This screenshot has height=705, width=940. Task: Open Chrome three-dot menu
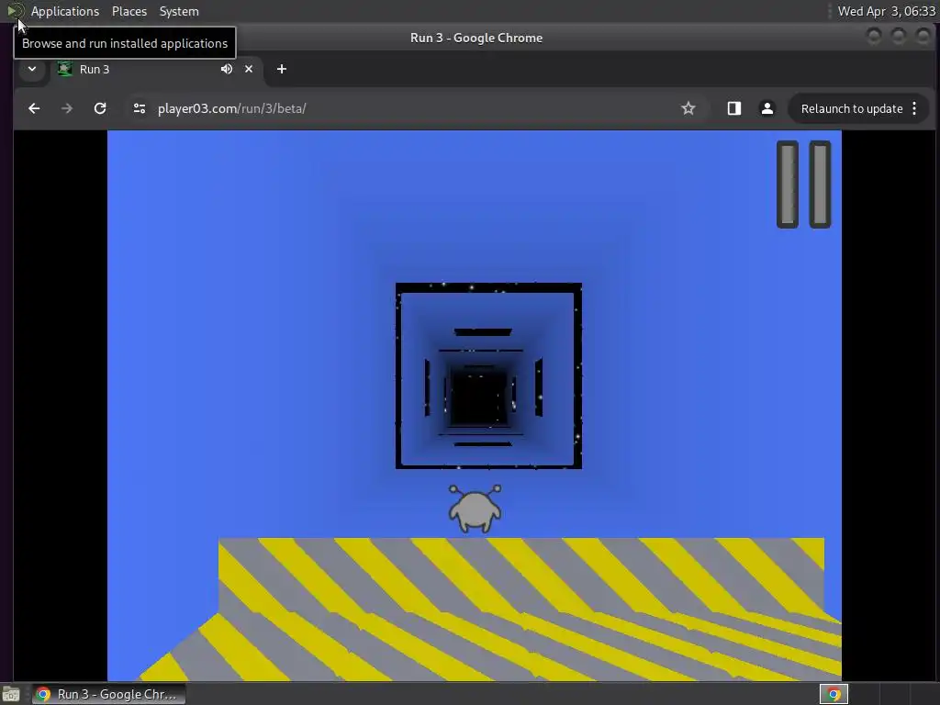click(x=914, y=108)
